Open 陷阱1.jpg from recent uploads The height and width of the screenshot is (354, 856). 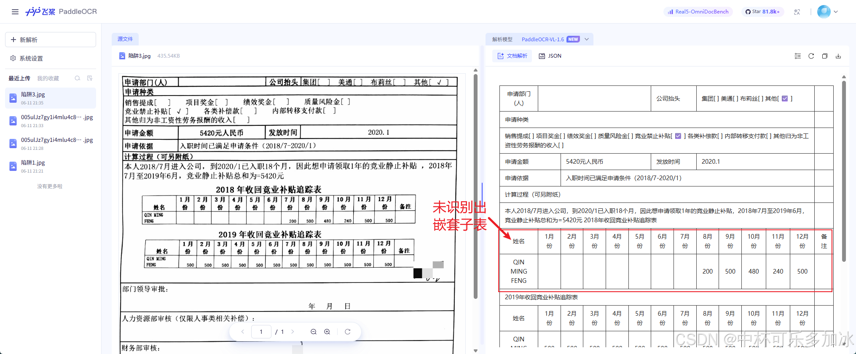click(x=51, y=166)
